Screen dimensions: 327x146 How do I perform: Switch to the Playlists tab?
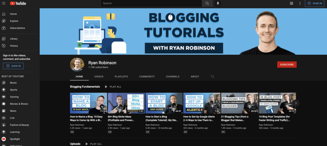pyautogui.click(x=121, y=77)
